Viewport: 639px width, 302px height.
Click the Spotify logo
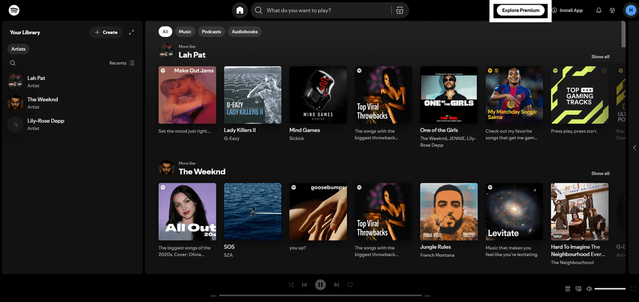click(x=14, y=10)
